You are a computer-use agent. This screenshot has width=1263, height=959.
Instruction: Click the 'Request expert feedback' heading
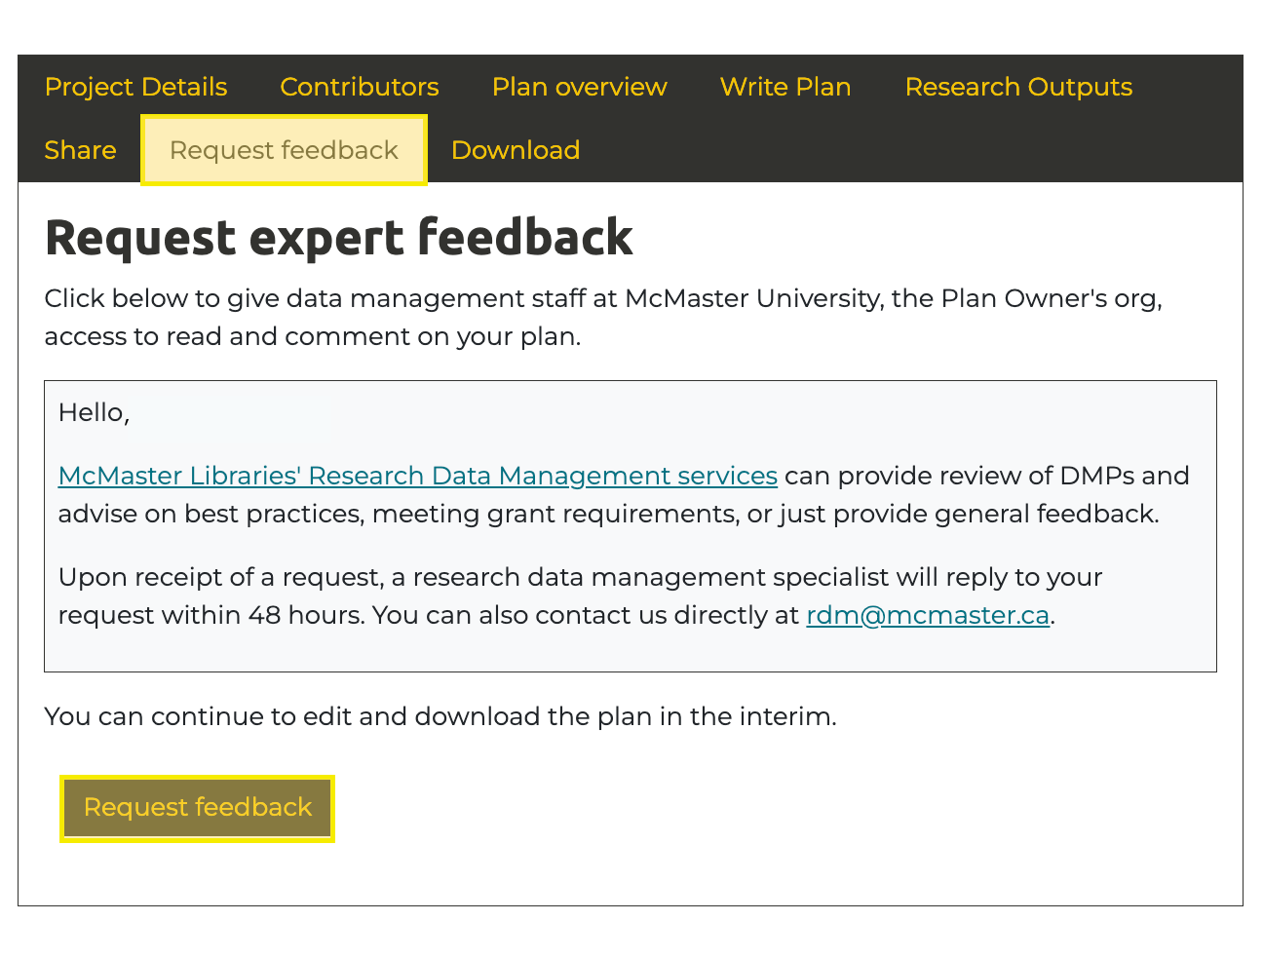[339, 238]
